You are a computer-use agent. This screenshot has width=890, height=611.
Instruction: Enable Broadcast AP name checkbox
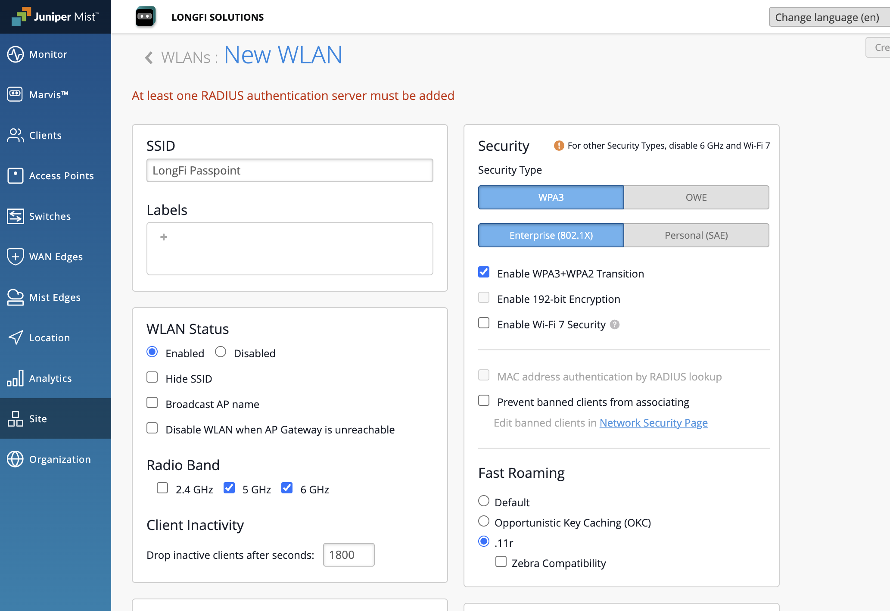[152, 403]
